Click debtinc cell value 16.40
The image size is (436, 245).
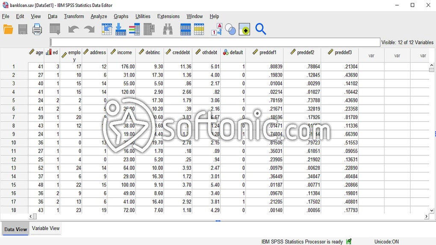[150, 201]
